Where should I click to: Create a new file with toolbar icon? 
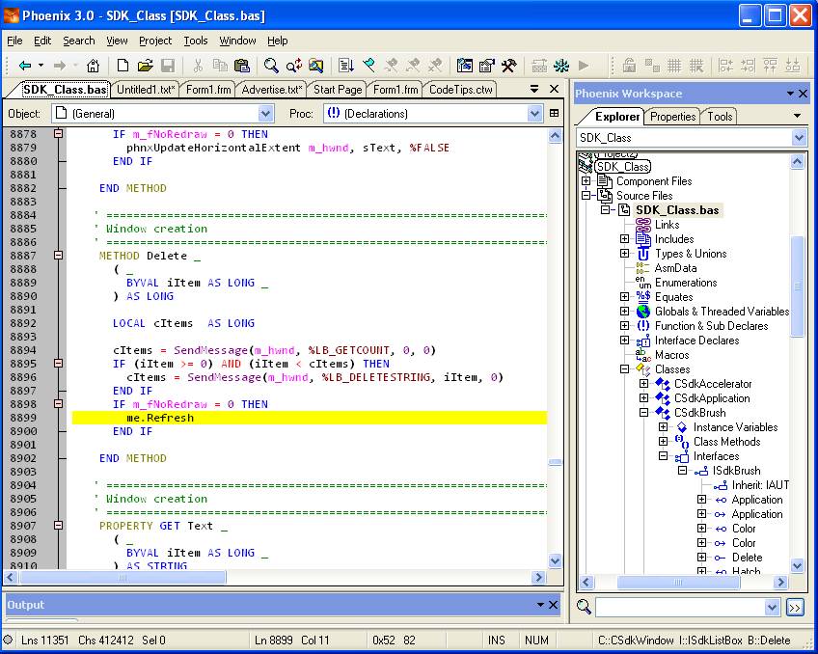123,66
